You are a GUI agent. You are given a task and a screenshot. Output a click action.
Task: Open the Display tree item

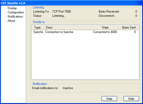pos(12,8)
